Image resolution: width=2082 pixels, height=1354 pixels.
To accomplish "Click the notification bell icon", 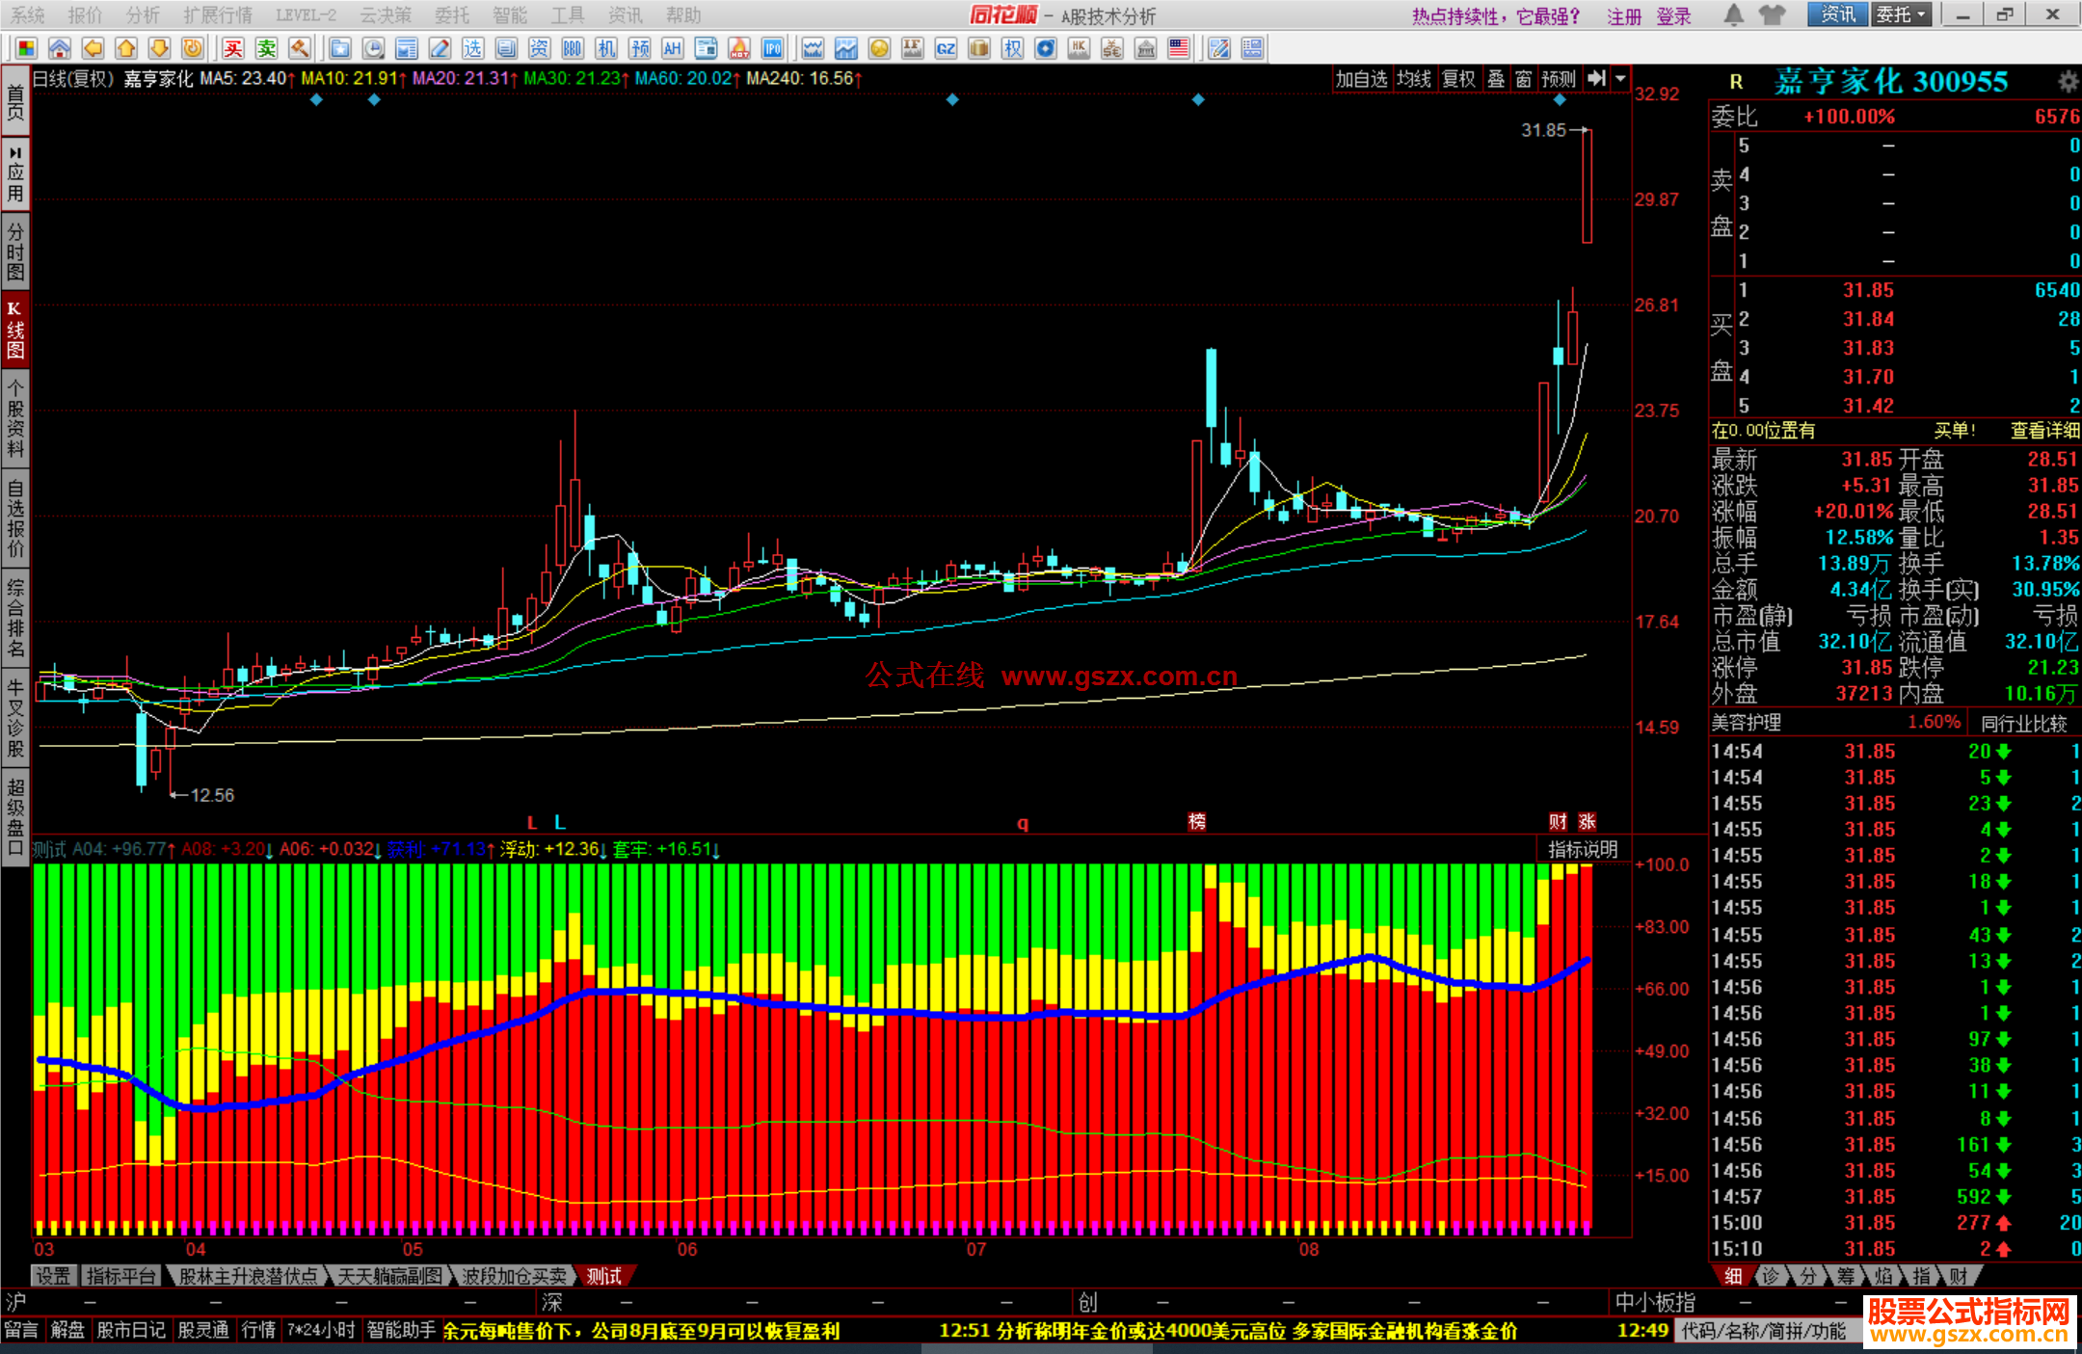I will click(1733, 14).
